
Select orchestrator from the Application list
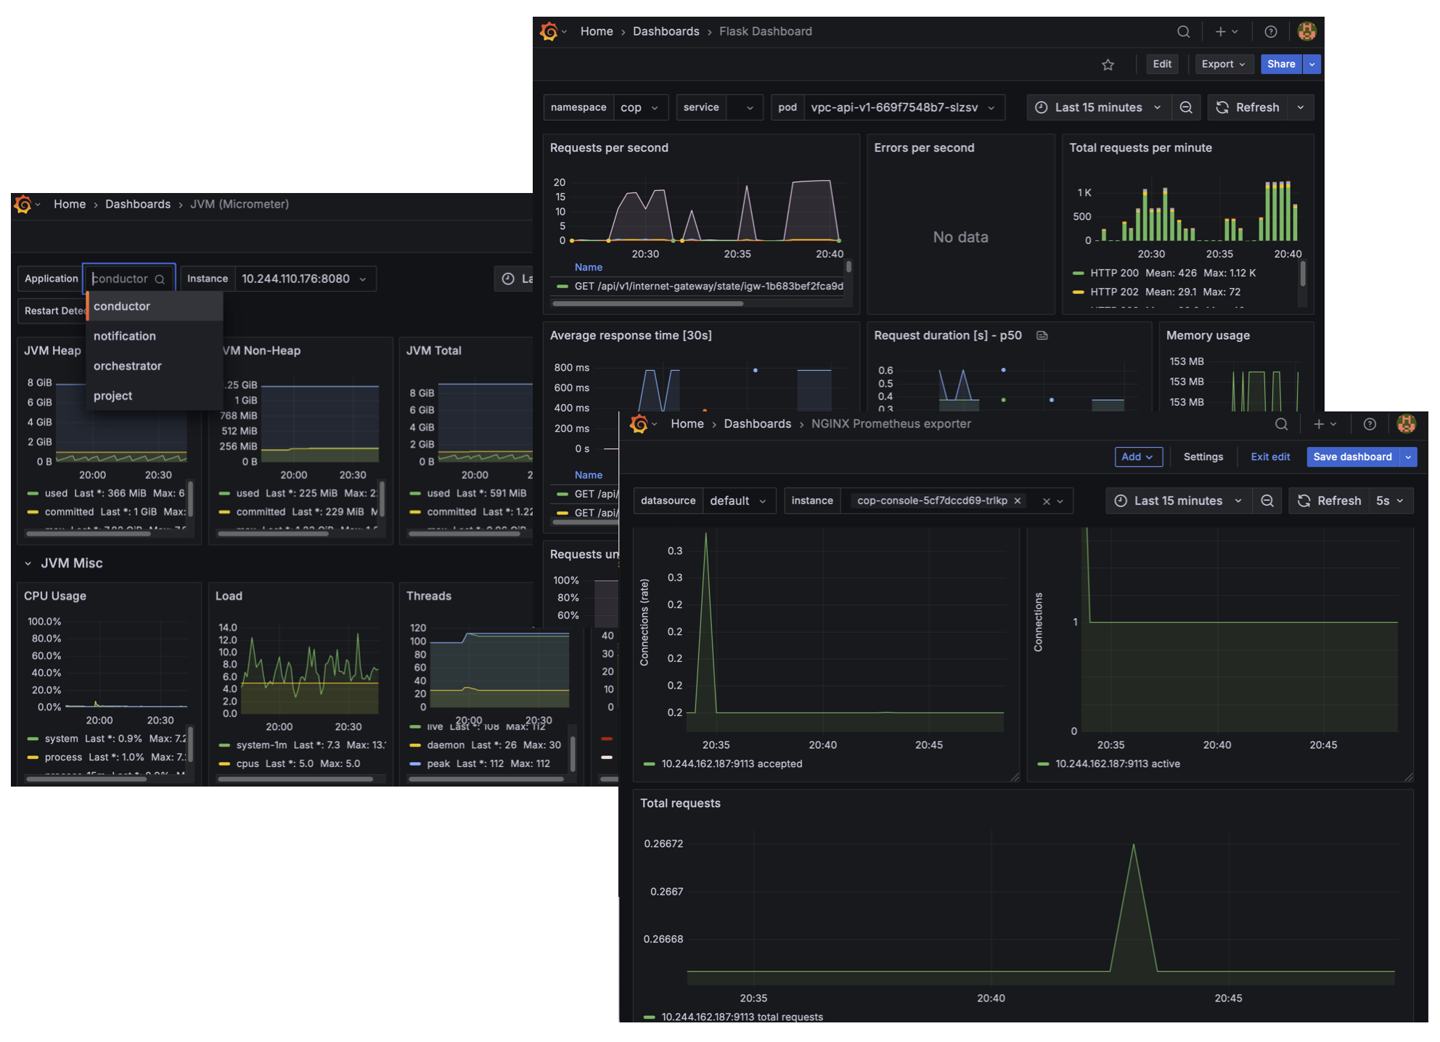pyautogui.click(x=128, y=366)
